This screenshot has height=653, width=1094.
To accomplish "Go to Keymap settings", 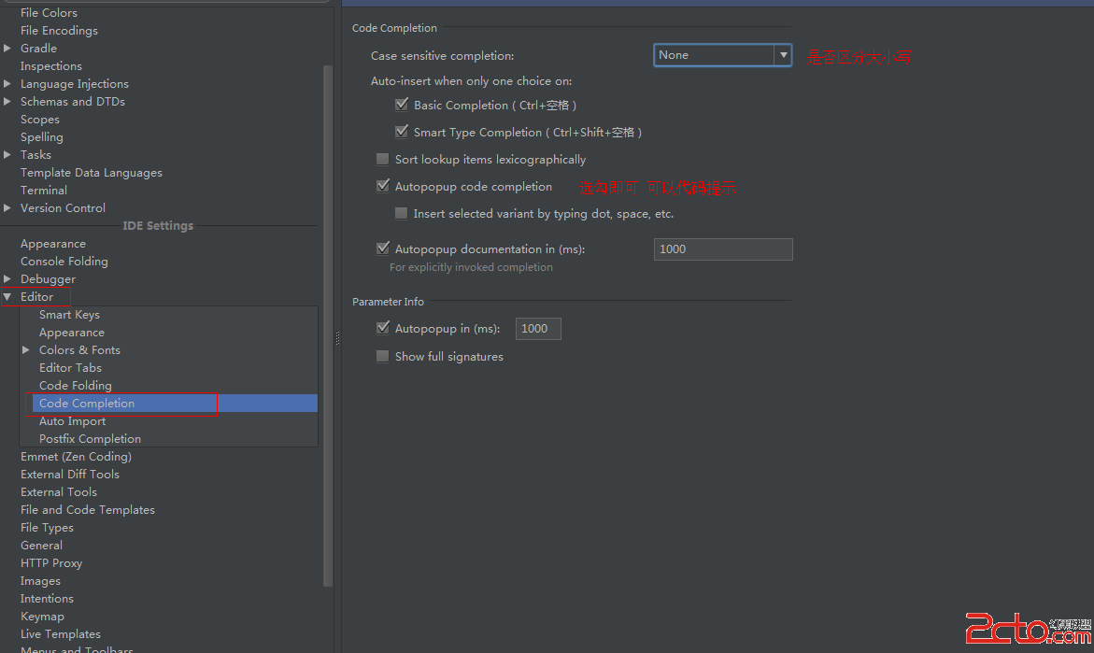I will point(42,617).
